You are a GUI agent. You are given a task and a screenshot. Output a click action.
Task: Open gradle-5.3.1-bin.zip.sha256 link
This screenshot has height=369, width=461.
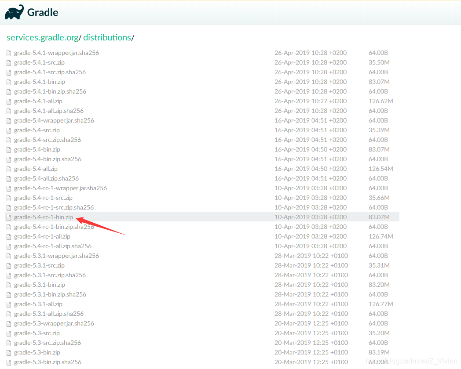pyautogui.click(x=50, y=295)
